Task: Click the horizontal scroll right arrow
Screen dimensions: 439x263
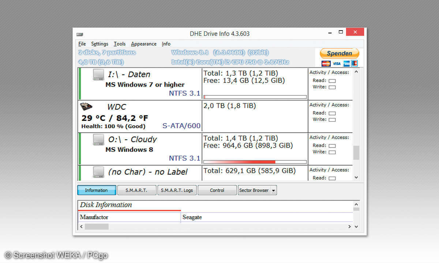Action: pos(349,226)
